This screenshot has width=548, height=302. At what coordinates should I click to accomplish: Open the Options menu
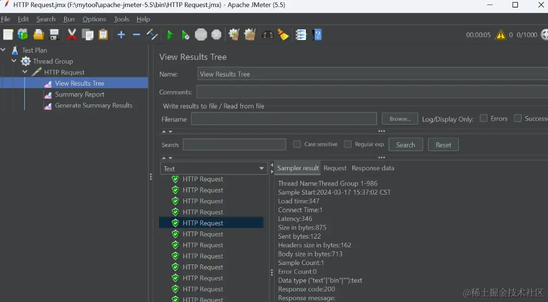pyautogui.click(x=94, y=19)
